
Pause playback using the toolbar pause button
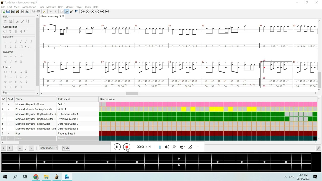coord(97,12)
